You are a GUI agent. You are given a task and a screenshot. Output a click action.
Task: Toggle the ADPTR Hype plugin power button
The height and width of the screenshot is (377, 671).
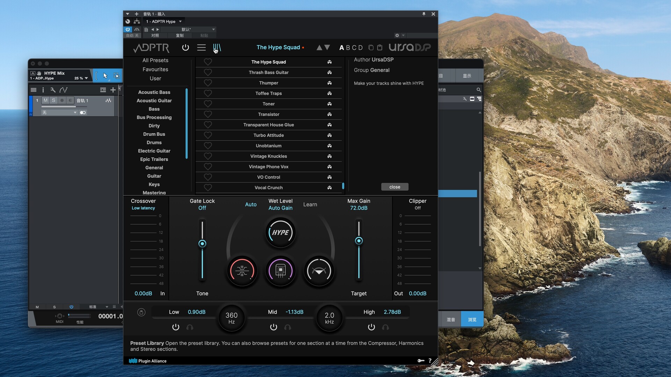(186, 47)
